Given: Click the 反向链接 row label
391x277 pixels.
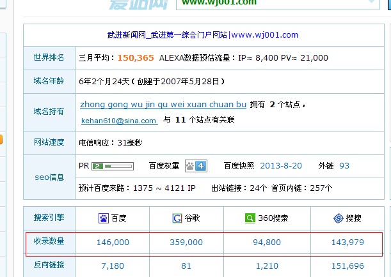Looking at the screenshot, I should coord(49,265).
